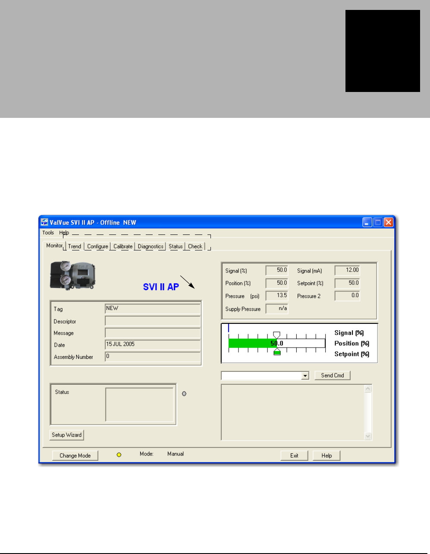430x554 pixels.
Task: Click the empty Status text box
Action: tap(140, 405)
